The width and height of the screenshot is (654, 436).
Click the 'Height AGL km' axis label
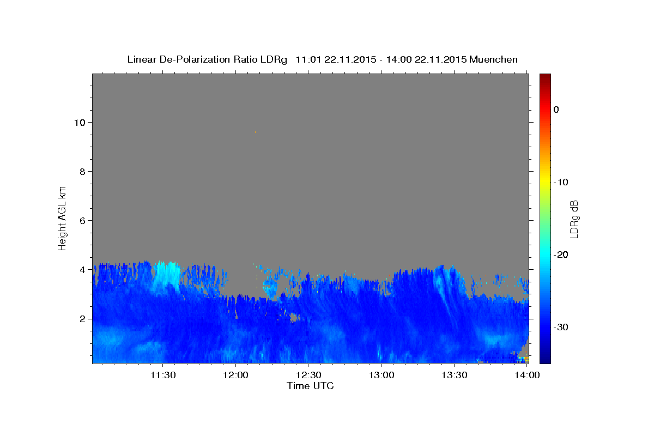(x=63, y=217)
